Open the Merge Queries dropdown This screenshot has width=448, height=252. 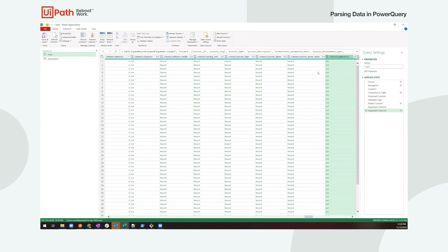tap(175, 34)
